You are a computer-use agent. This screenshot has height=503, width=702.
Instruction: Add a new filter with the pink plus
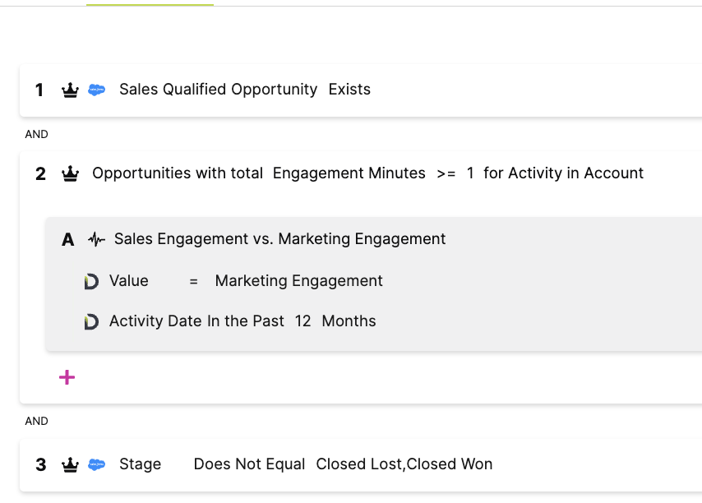(x=67, y=377)
